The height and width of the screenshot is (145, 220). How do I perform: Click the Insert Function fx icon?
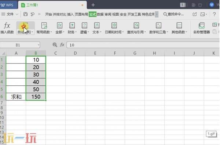click(x=7, y=26)
